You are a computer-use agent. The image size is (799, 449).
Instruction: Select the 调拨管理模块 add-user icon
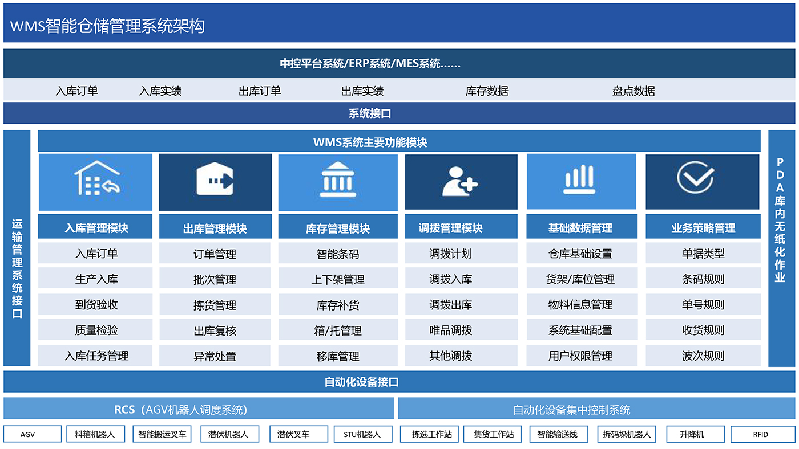[461, 181]
